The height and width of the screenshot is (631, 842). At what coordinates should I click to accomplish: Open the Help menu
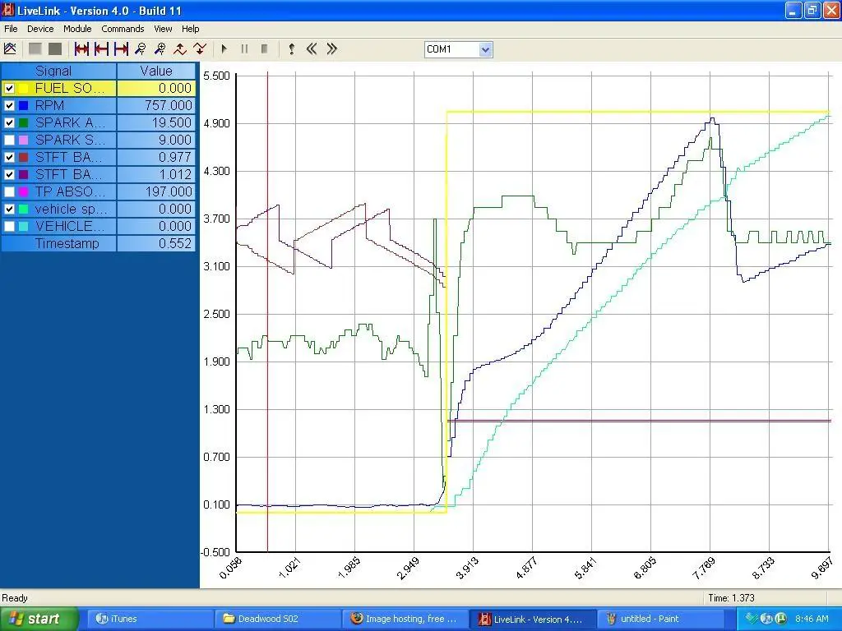click(x=190, y=29)
